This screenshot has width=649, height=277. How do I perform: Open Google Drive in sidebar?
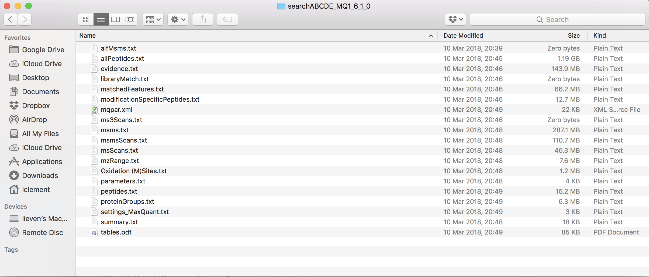click(x=43, y=50)
